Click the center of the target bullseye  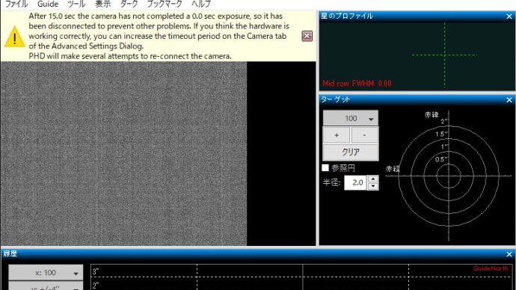(448, 176)
